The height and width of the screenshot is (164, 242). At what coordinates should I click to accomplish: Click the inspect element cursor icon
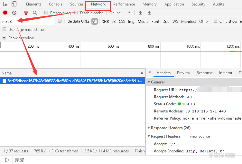coord(5,4)
